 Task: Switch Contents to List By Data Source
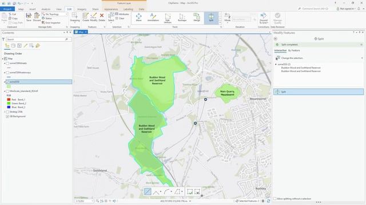pyautogui.click(x=13, y=46)
